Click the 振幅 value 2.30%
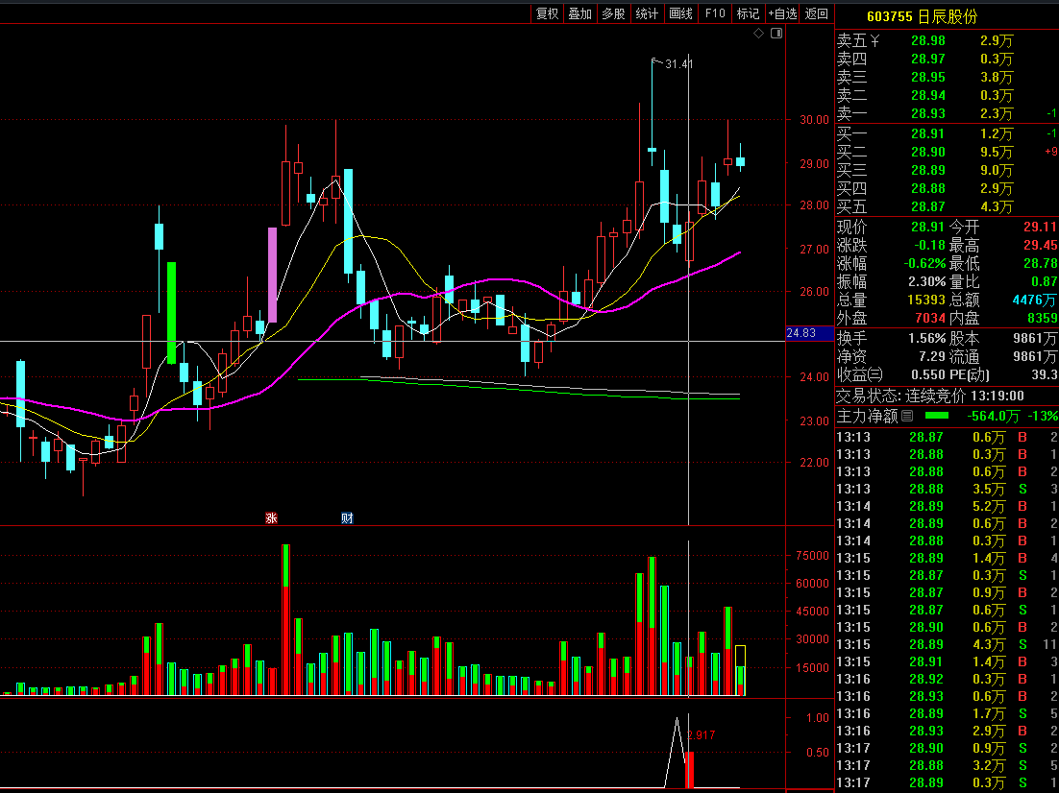 926,282
